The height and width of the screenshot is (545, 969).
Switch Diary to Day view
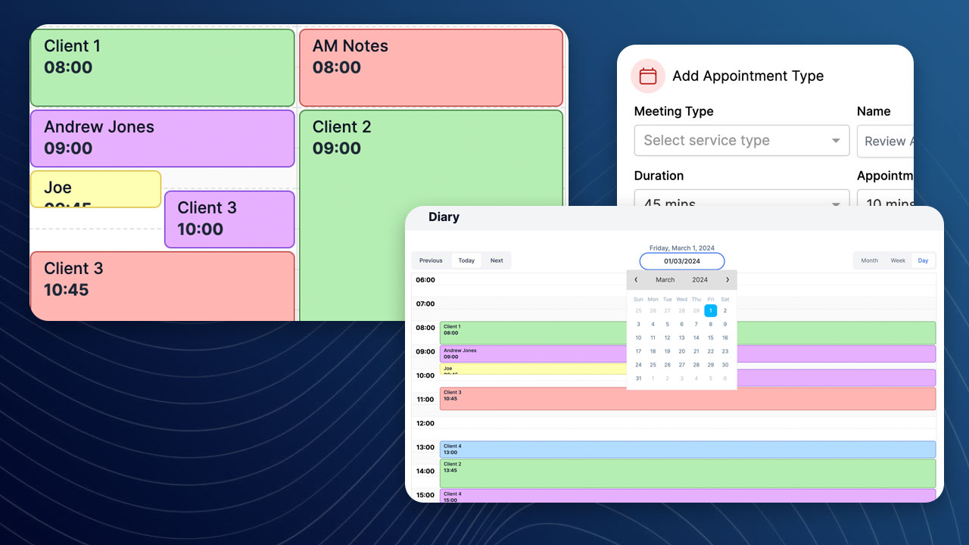point(923,260)
